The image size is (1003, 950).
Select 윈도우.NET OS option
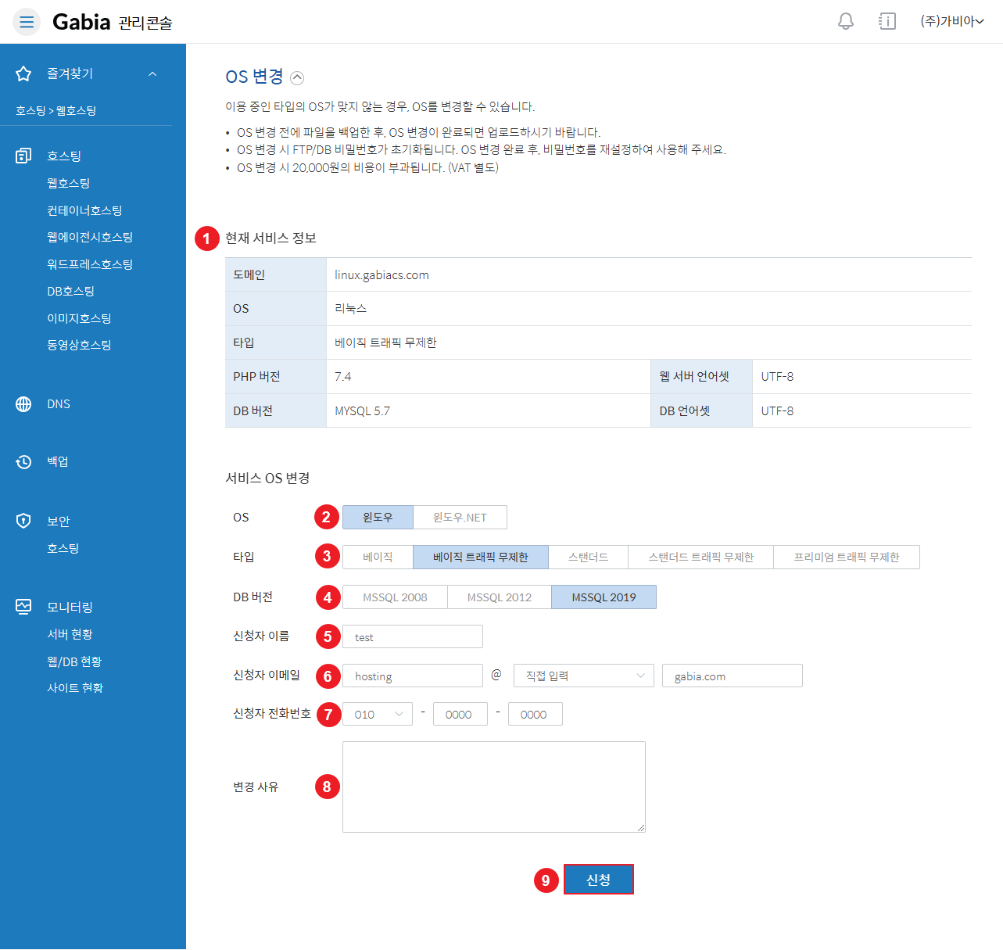click(460, 517)
